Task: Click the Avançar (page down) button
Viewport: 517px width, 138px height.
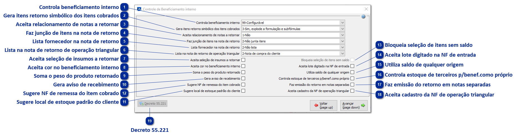Action: pos(354,105)
